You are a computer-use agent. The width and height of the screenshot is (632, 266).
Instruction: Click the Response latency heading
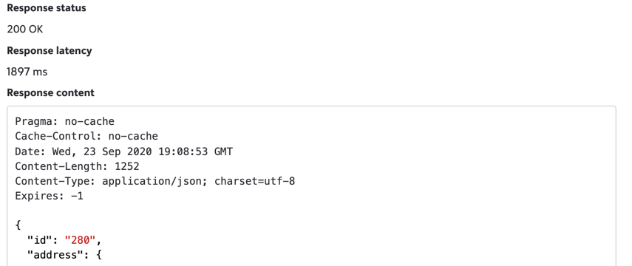pyautogui.click(x=50, y=51)
